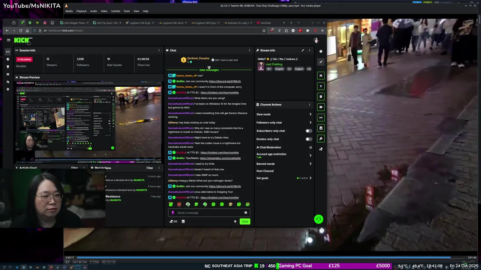Screen dimensions: 481x270
Task: Click the New messages jump indicator
Action: (x=209, y=70)
